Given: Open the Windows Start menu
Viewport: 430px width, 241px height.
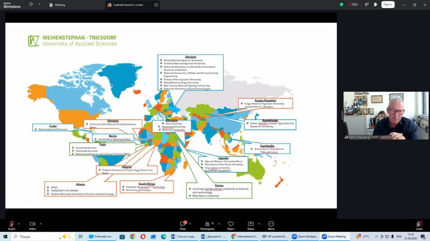Looking at the screenshot, I should pyautogui.click(x=5, y=236).
